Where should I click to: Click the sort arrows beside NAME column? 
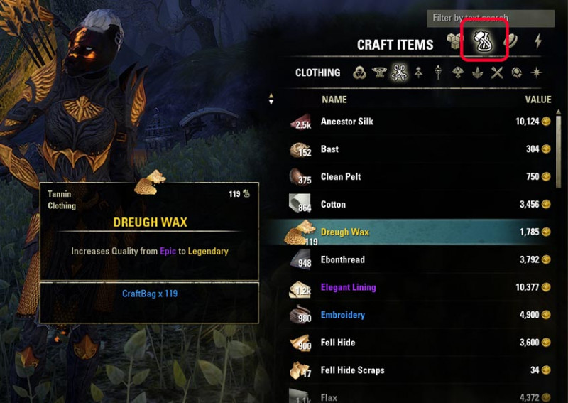click(x=271, y=99)
